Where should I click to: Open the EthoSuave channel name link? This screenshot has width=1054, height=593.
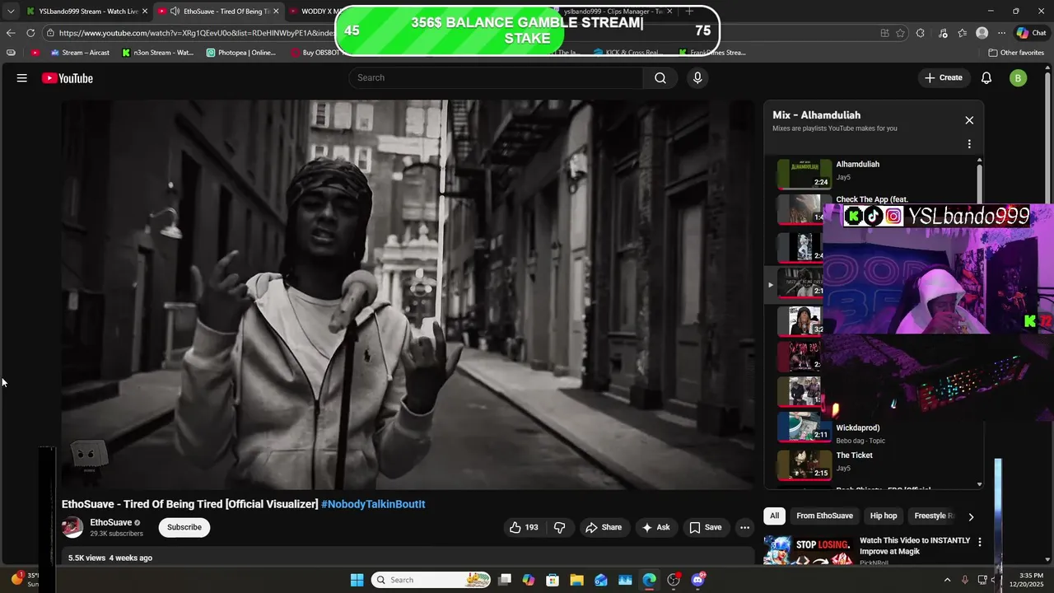click(x=111, y=522)
